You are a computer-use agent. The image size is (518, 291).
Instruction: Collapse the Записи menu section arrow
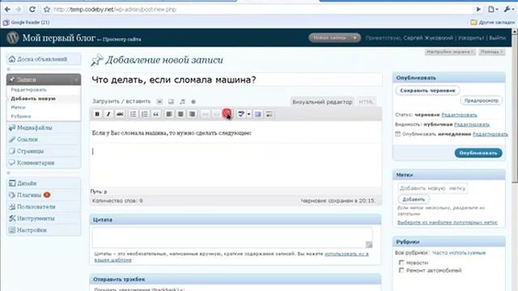coord(76,79)
